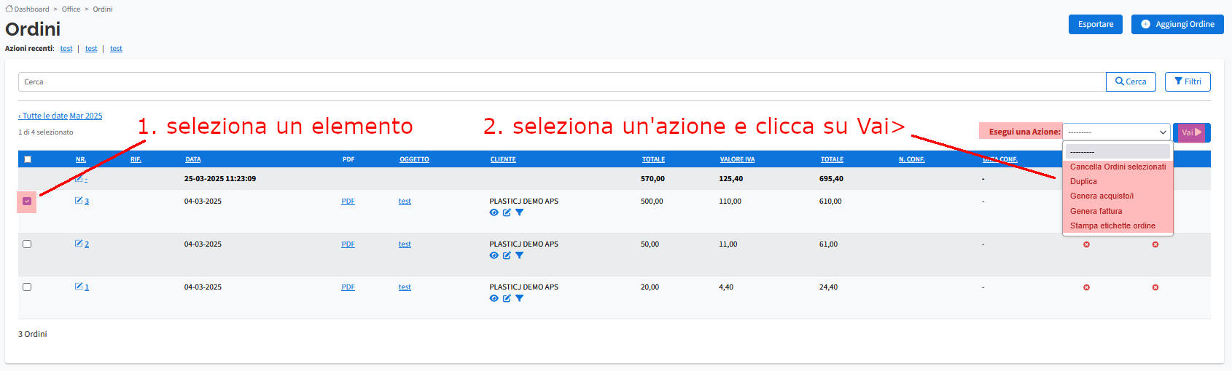The height and width of the screenshot is (371, 1232).
Task: Open first test link in Azioni recenti
Action: point(66,49)
